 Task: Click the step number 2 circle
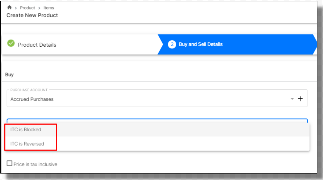tap(172, 44)
